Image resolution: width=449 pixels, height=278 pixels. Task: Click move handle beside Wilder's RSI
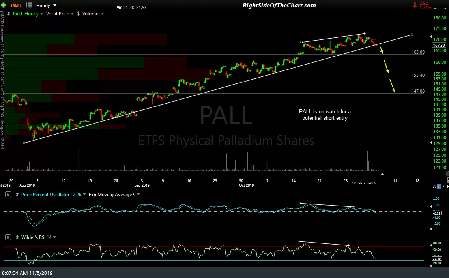click(17, 237)
